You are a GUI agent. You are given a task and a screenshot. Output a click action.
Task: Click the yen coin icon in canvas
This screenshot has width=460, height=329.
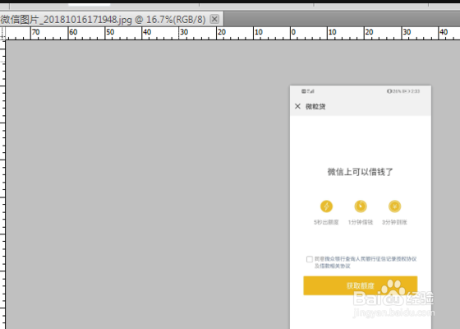(394, 206)
